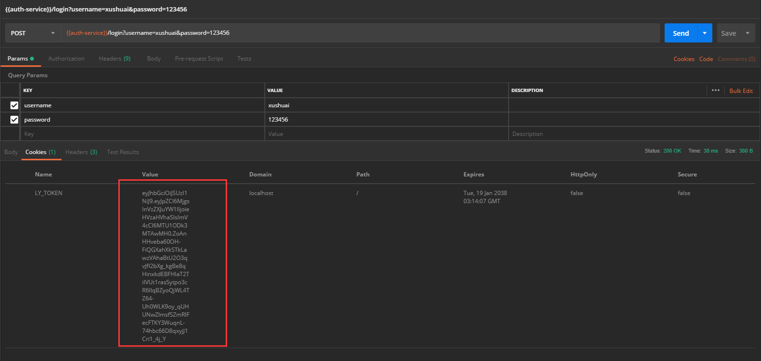Click the request title at the top
This screenshot has width=761, height=361.
(x=96, y=9)
